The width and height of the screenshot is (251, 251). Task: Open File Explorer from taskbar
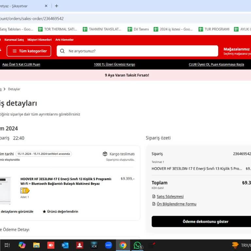click(x=37, y=245)
